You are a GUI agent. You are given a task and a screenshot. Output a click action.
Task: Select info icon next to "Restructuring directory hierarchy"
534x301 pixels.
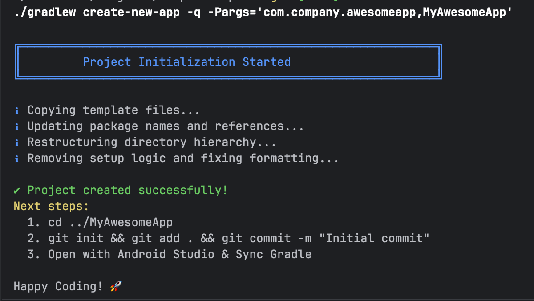[x=17, y=142]
